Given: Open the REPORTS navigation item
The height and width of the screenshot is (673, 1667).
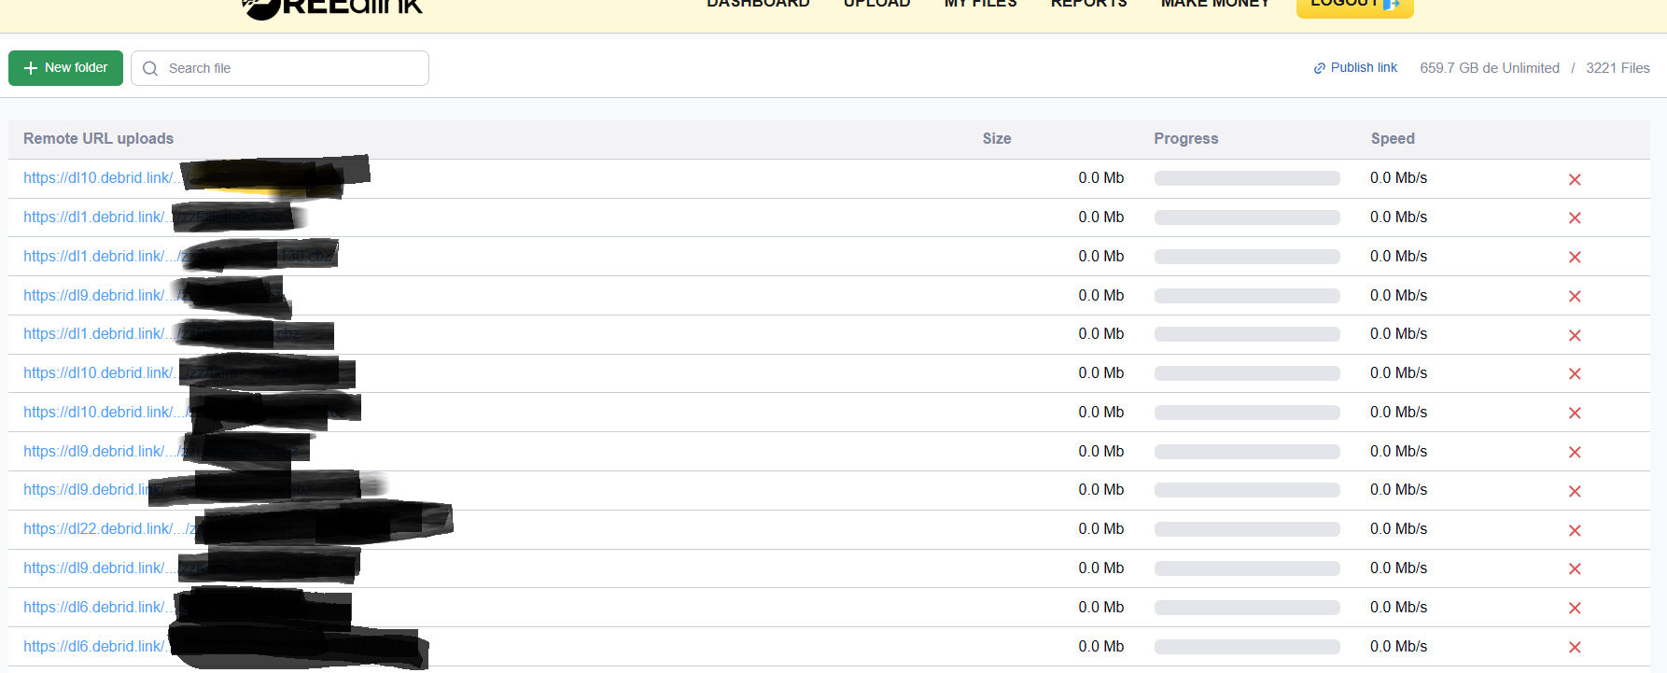Looking at the screenshot, I should [1088, 4].
